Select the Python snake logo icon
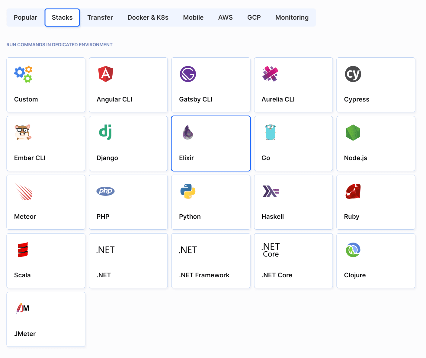 pyautogui.click(x=188, y=191)
